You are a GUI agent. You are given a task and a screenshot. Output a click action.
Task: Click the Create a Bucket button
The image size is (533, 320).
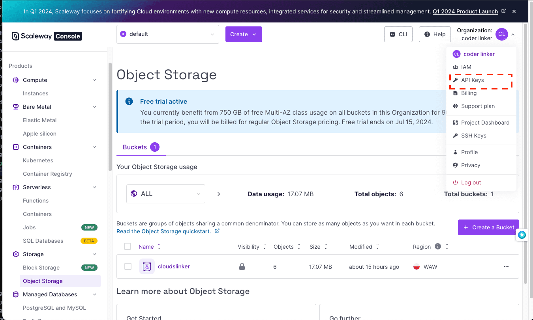[488, 227]
